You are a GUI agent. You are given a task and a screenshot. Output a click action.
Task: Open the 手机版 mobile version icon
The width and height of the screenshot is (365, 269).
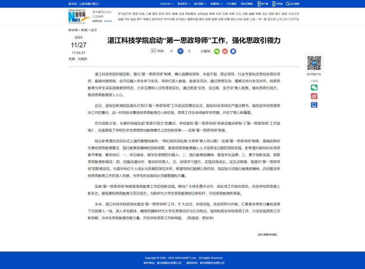(274, 4)
